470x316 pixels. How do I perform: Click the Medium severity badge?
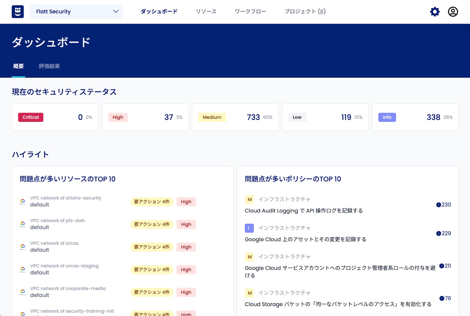[212, 117]
